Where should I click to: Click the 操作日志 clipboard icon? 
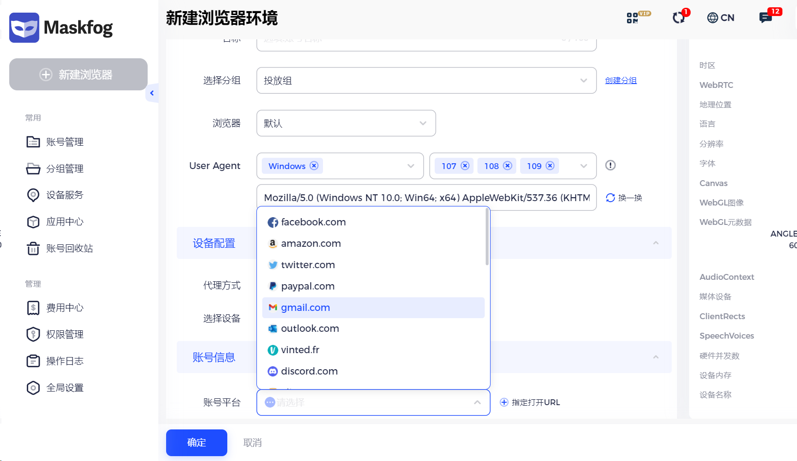tap(33, 361)
